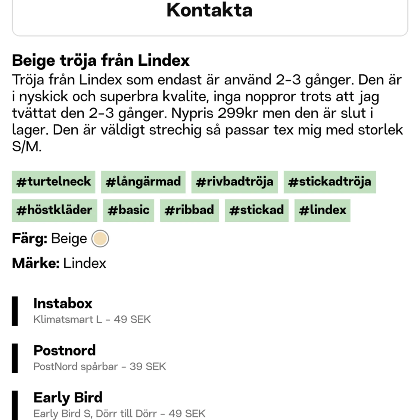The image size is (420, 420).
Task: Select PostNord spårbar 39 SEK option
Action: coord(100,366)
